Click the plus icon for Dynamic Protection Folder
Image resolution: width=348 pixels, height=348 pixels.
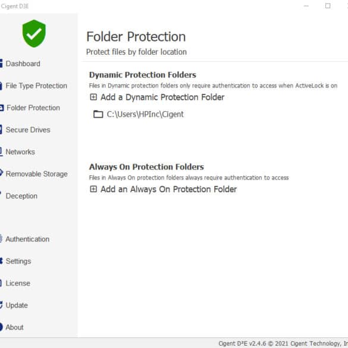[x=93, y=97]
